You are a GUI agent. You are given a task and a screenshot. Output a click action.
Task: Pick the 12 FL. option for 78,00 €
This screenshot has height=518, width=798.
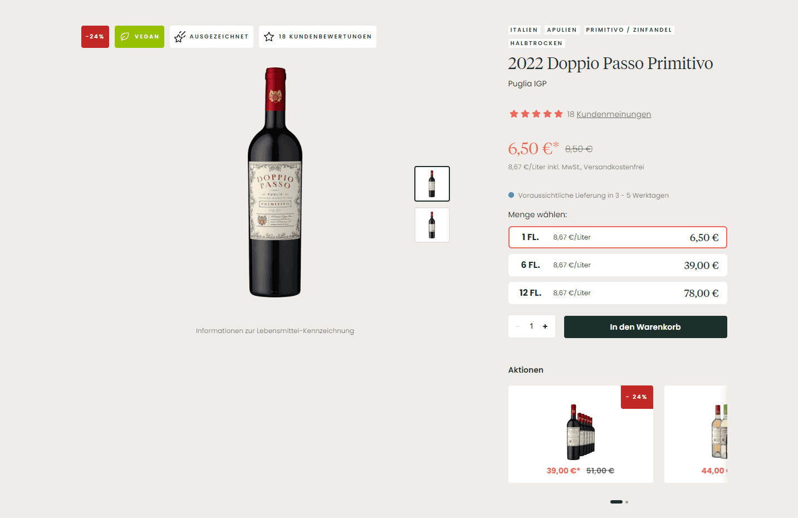click(618, 293)
